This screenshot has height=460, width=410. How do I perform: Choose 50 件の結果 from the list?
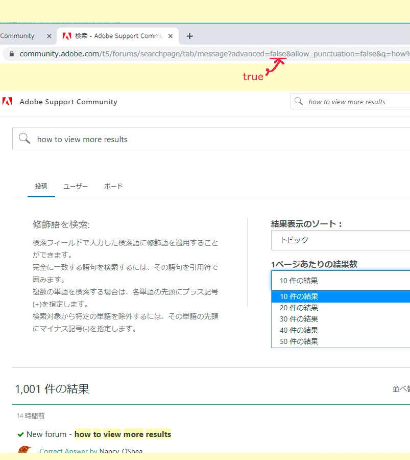click(x=341, y=341)
